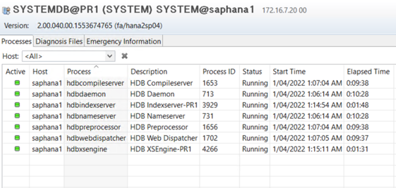Click the HDB Daemon description
This screenshot has width=396, height=188.
tap(152, 94)
